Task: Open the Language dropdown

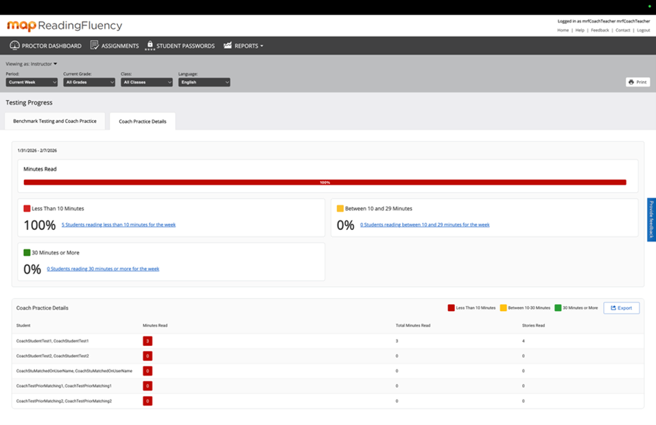Action: pyautogui.click(x=204, y=82)
